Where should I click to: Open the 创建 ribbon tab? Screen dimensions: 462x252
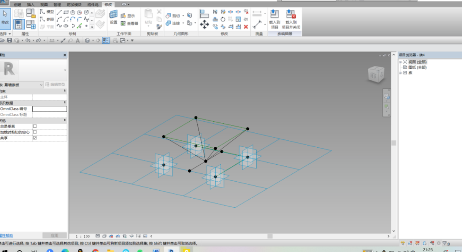click(x=17, y=5)
